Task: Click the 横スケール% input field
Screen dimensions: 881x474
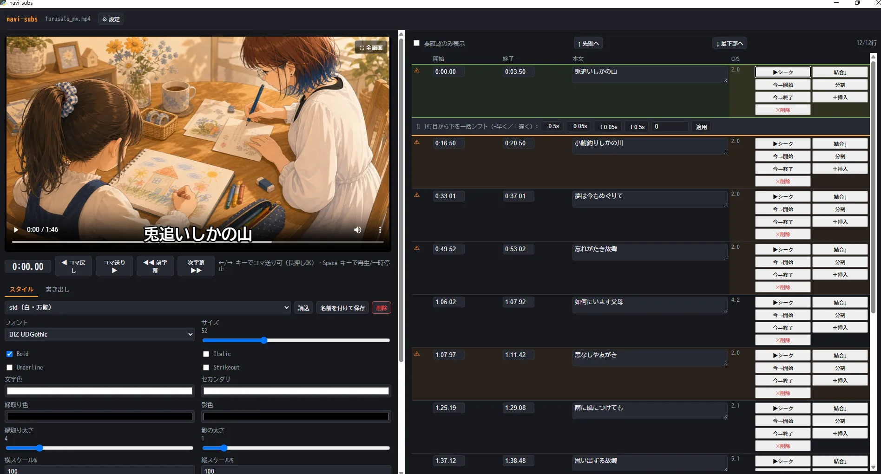Action: coord(99,470)
